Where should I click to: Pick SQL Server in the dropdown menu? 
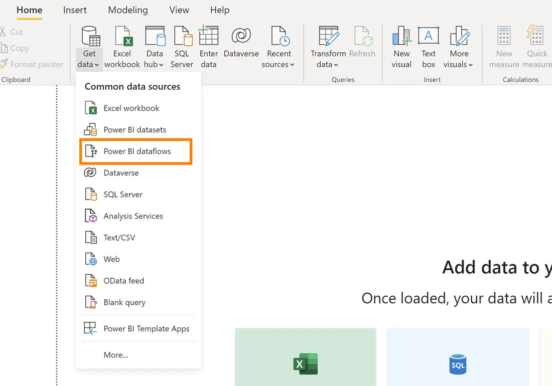click(x=138, y=195)
